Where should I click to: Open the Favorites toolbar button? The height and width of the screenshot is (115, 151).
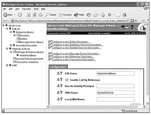[65, 15]
